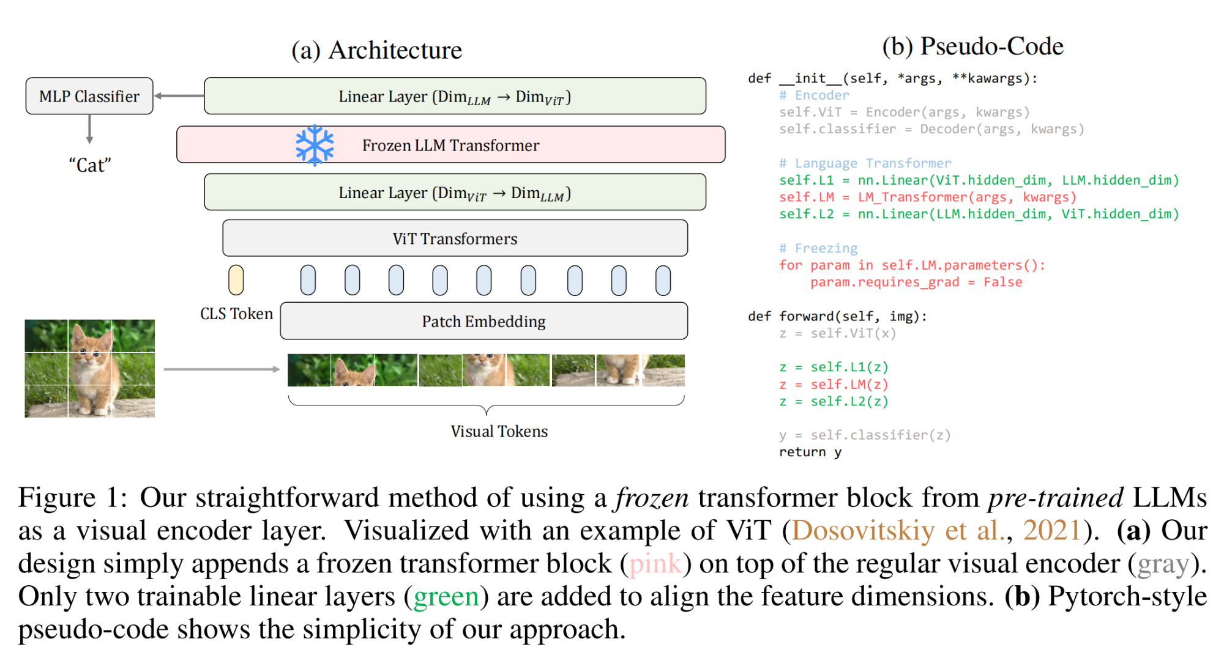Click the green word in the caption

pyautogui.click(x=446, y=597)
